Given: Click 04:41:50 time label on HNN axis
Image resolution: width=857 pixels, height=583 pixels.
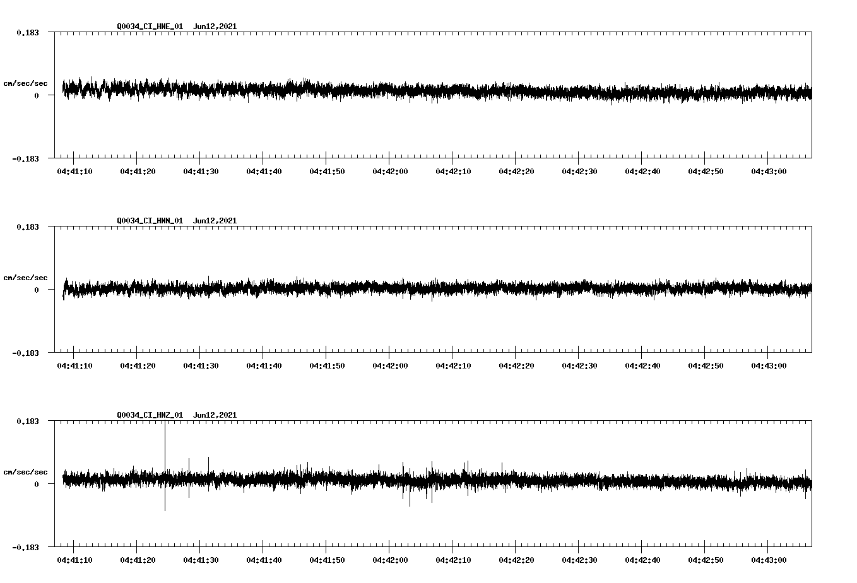Looking at the screenshot, I should click(327, 365).
